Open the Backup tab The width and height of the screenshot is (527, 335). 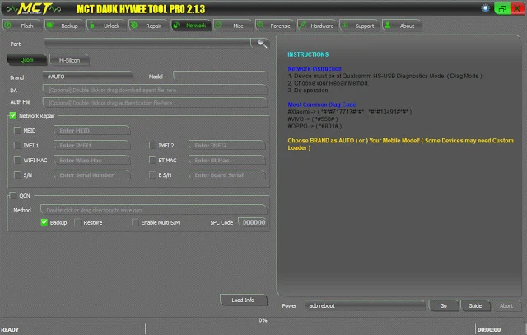64,26
